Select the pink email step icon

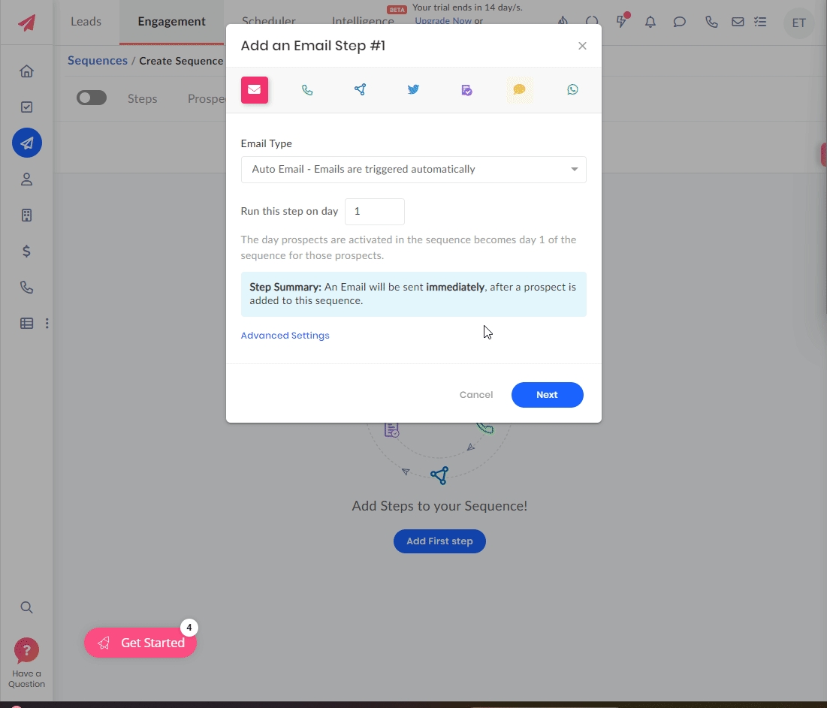(255, 90)
